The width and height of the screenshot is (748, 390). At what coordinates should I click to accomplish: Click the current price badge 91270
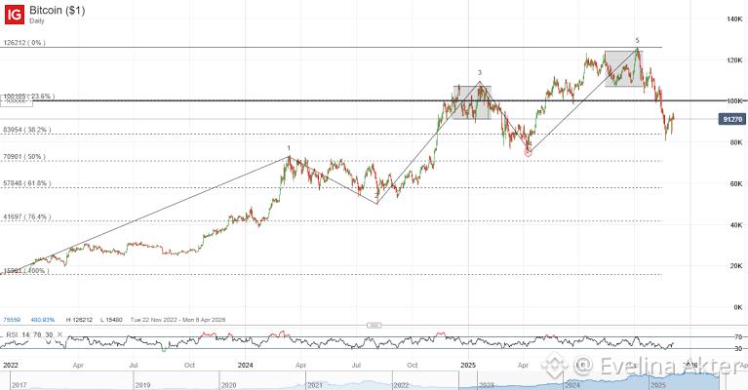(732, 119)
